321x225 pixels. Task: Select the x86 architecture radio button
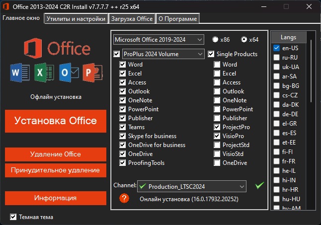[x=215, y=39]
